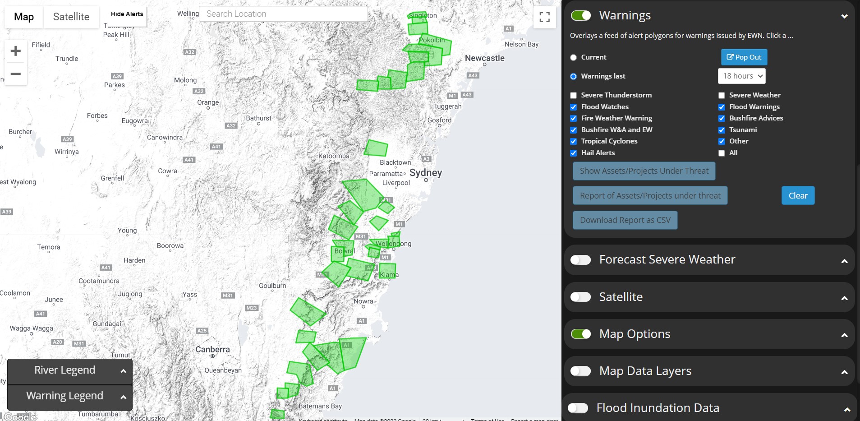Click Hide Alerts button
Screen dimensions: 860x421
[127, 14]
